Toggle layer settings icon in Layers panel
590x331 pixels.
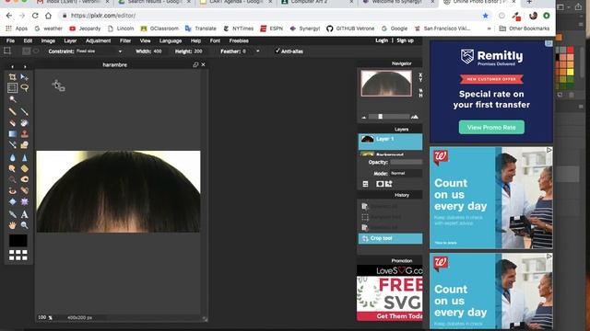coord(365,184)
